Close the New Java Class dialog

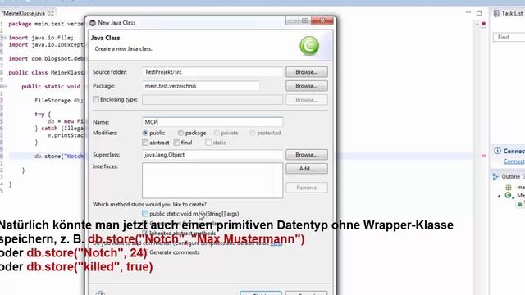tap(322, 20)
